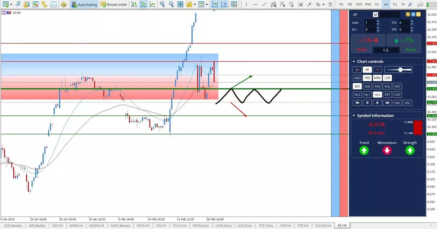Open the Terminal panel icon
Viewport: 437px width, 229px height.
(53, 4)
